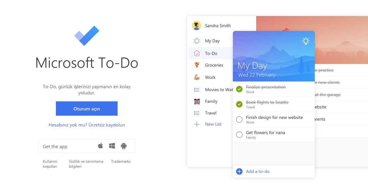Click the Book flights to Seattle title

point(267,102)
